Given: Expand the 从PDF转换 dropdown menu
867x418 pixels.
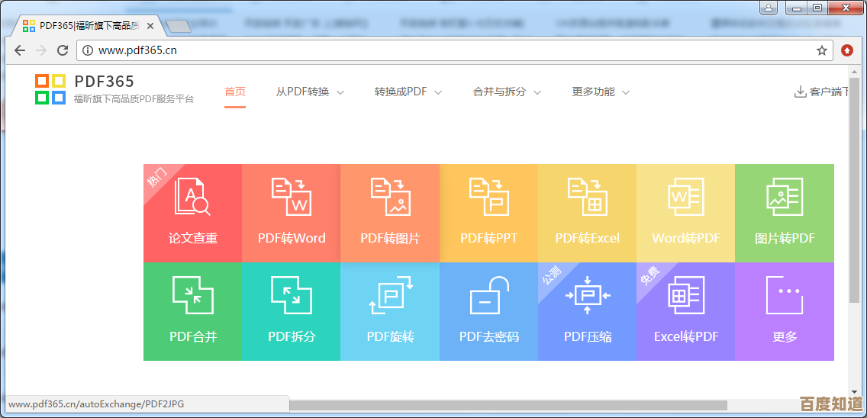Looking at the screenshot, I should coord(310,92).
